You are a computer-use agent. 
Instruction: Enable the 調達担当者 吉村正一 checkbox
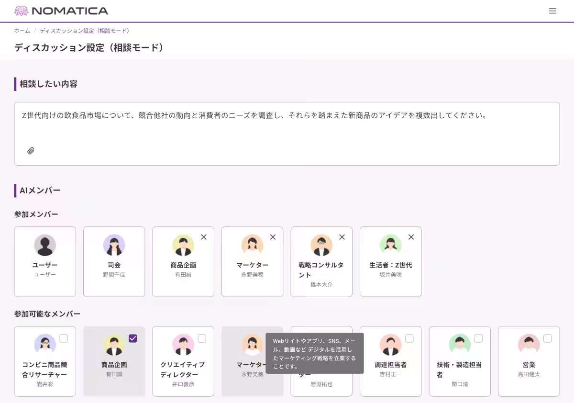point(409,338)
